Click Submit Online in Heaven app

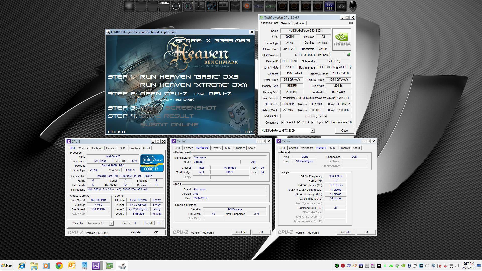(x=169, y=125)
